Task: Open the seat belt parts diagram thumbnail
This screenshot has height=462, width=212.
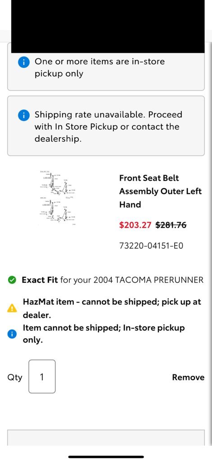Action: 58,198
